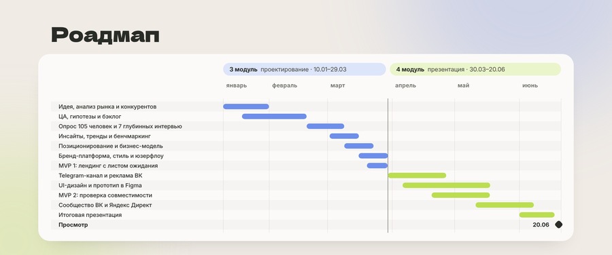Select row 'Позиционирование и бизнес-модель'
This screenshot has height=255, width=612.
coord(306,146)
